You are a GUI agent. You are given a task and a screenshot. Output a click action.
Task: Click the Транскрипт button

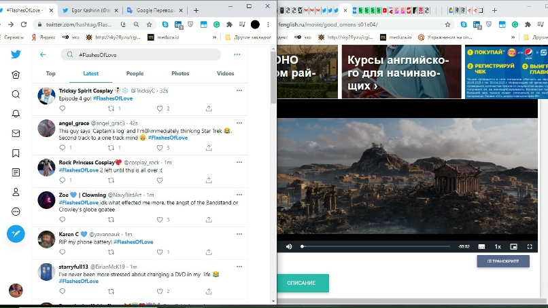pos(503,261)
